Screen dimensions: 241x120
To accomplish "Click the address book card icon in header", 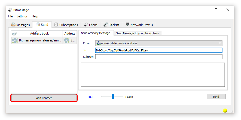I will coord(14,34).
